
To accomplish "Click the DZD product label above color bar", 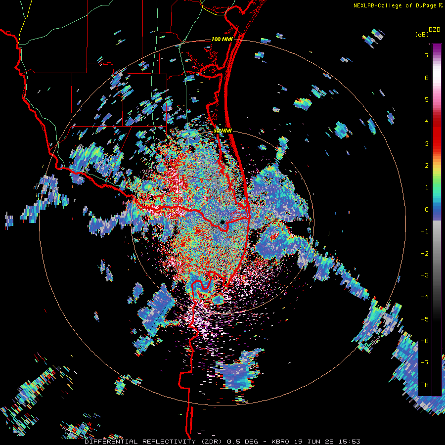I will pyautogui.click(x=435, y=30).
